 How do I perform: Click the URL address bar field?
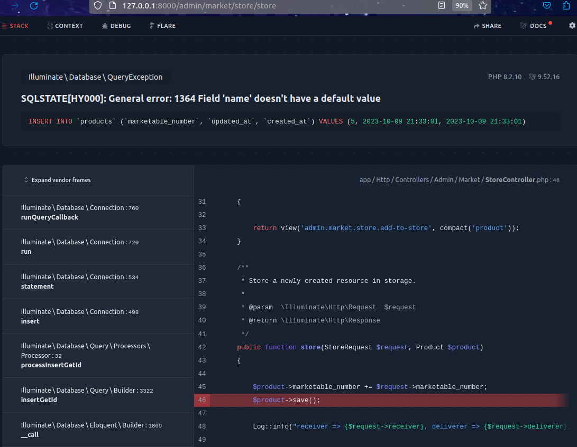point(264,6)
